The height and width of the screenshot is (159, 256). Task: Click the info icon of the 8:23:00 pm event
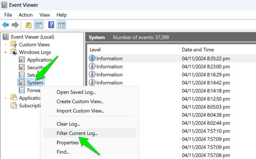(92, 66)
